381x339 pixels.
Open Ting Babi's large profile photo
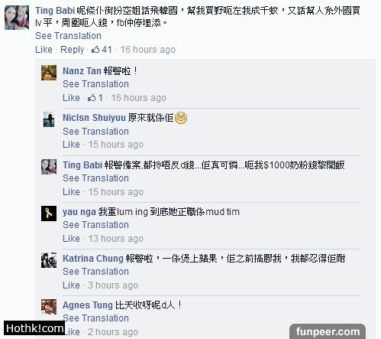(17, 18)
